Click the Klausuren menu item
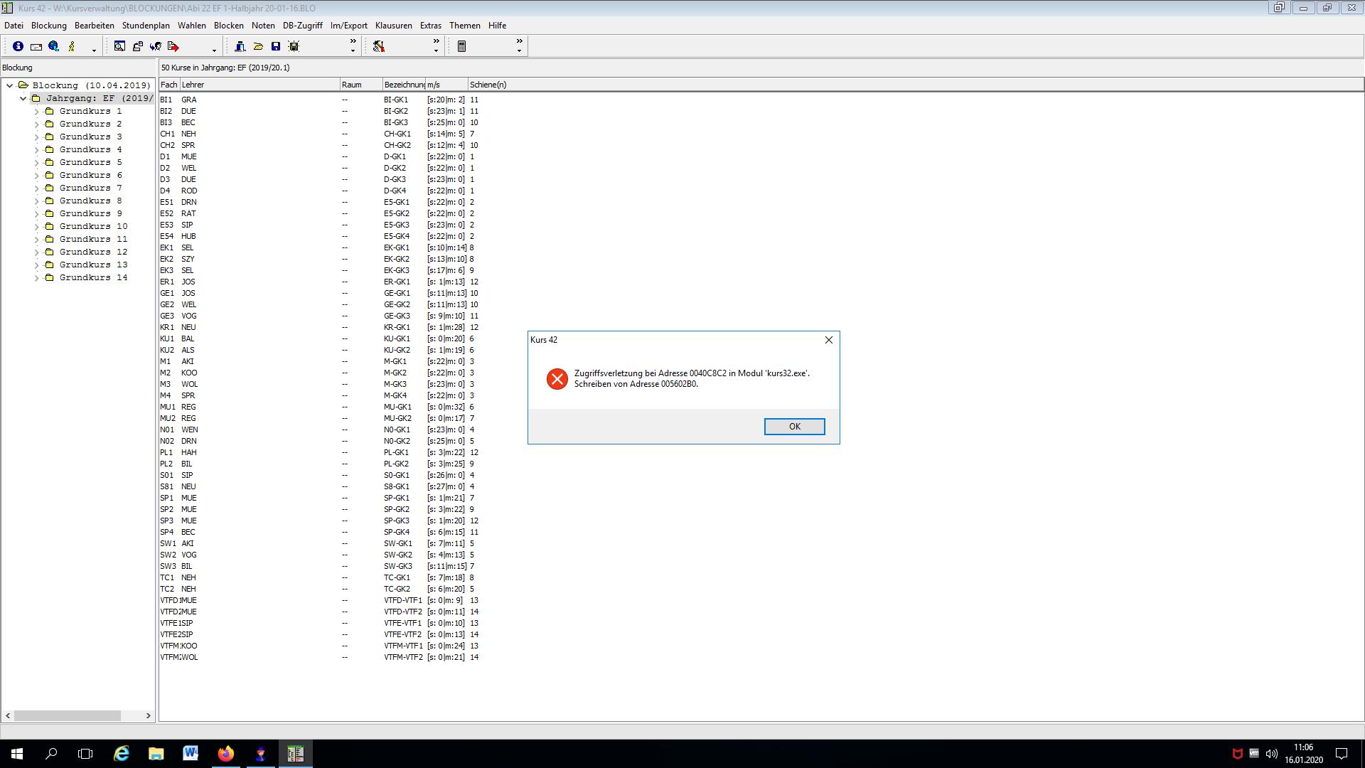This screenshot has height=768, width=1365. tap(392, 26)
